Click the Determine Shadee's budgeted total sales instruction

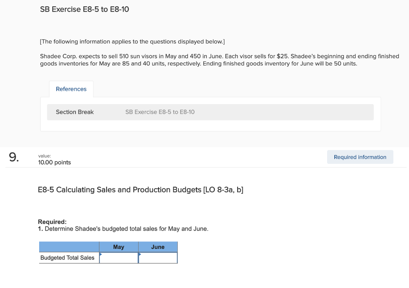(x=123, y=229)
